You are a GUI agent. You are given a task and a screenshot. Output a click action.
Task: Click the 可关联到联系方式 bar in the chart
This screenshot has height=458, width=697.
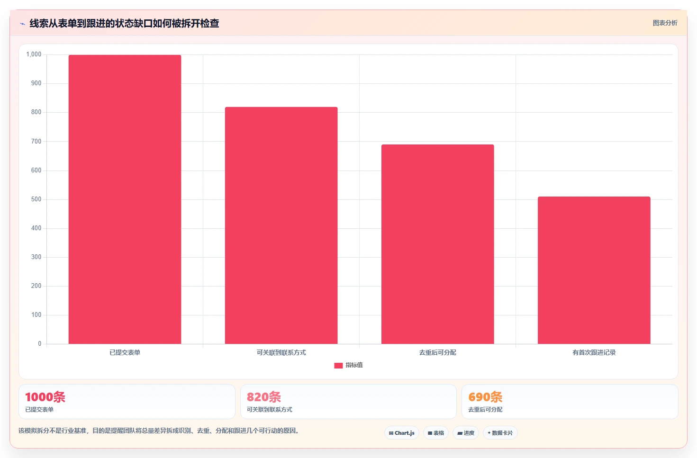tap(281, 225)
